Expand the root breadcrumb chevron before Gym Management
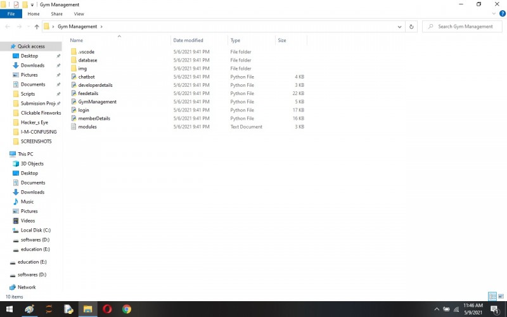Screen dimensions: 507x317 point(53,27)
